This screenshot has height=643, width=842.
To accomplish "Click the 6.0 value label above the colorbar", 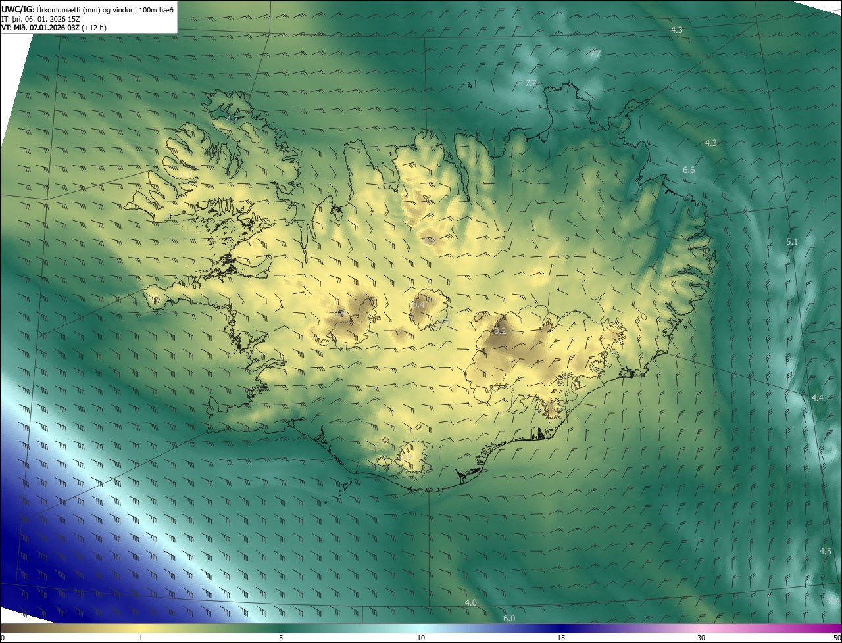I will 509,619.
